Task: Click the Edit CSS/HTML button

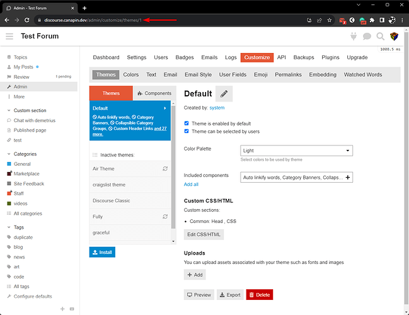Action: [x=204, y=234]
